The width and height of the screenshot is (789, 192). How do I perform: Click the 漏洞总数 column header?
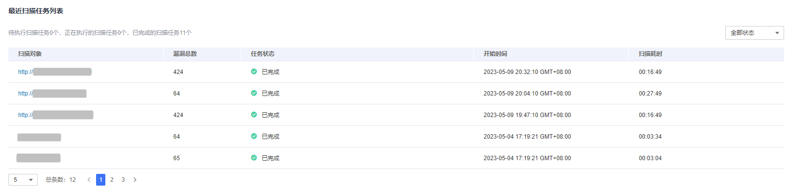(185, 54)
